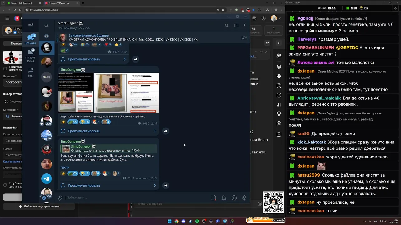The height and width of the screenshot is (225, 401).
Task: Click the crying reaction with 14
Action: [85, 122]
